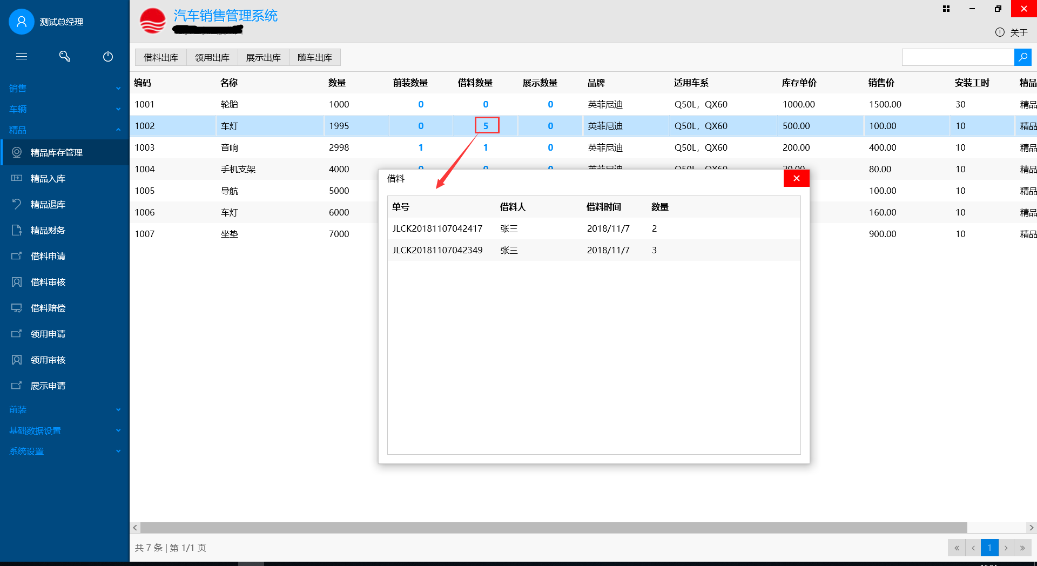1037x566 pixels.
Task: Click the 借料出库 button
Action: click(x=161, y=58)
